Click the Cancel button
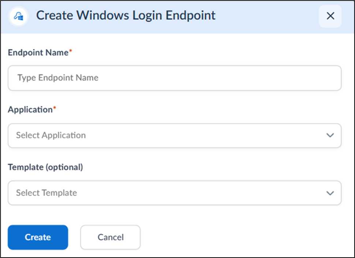 point(111,237)
